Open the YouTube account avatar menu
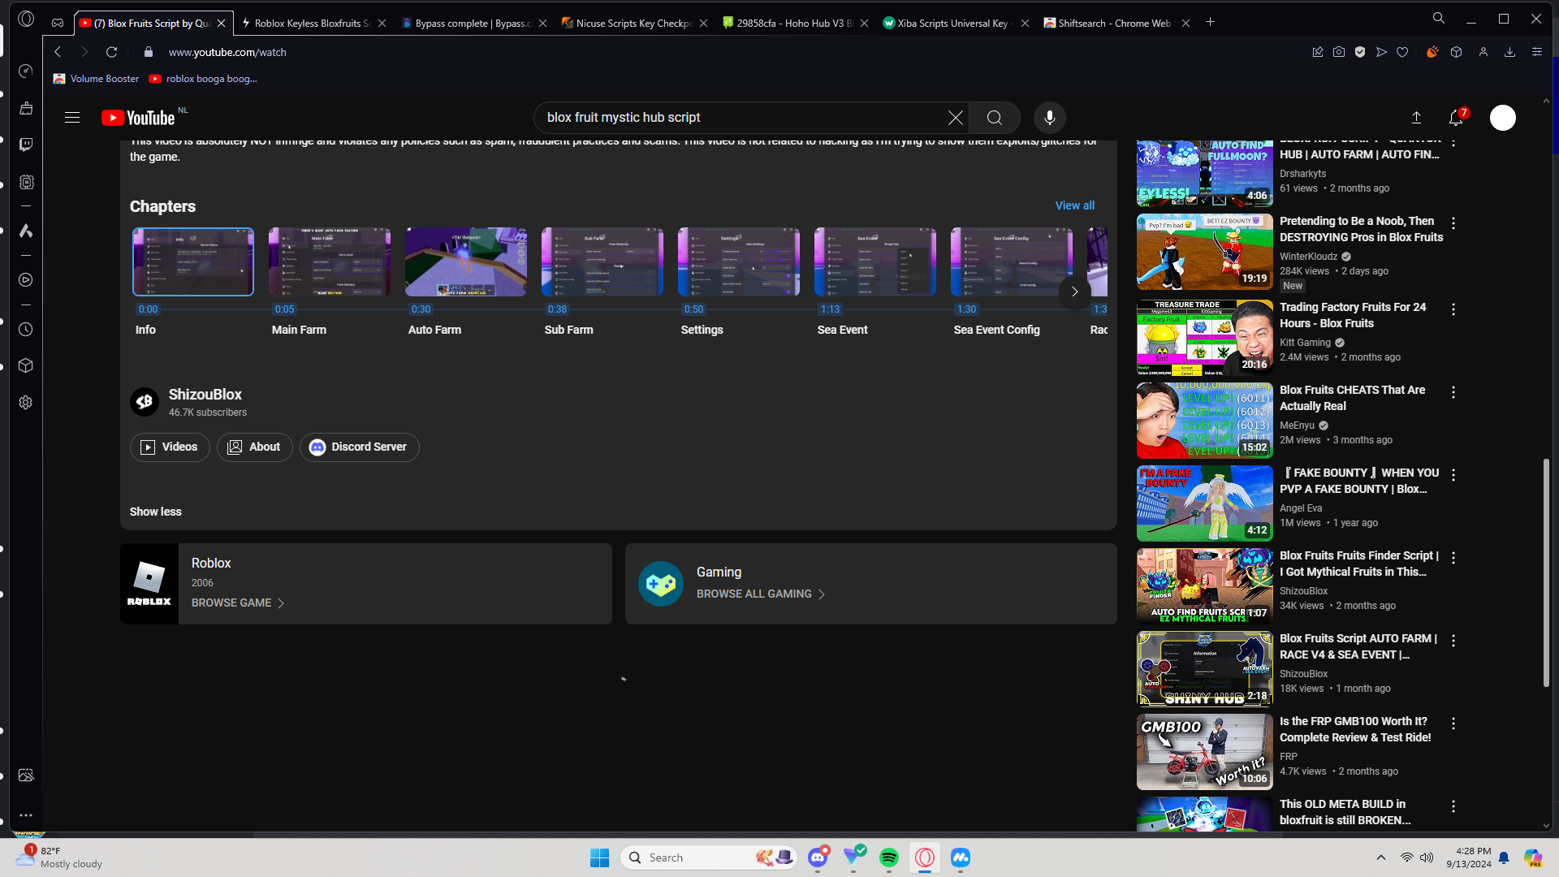The width and height of the screenshot is (1559, 877). click(1503, 118)
